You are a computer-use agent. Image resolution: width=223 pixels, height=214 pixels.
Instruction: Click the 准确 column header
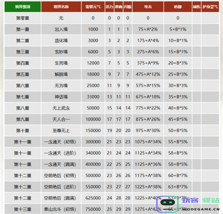[x=119, y=7]
